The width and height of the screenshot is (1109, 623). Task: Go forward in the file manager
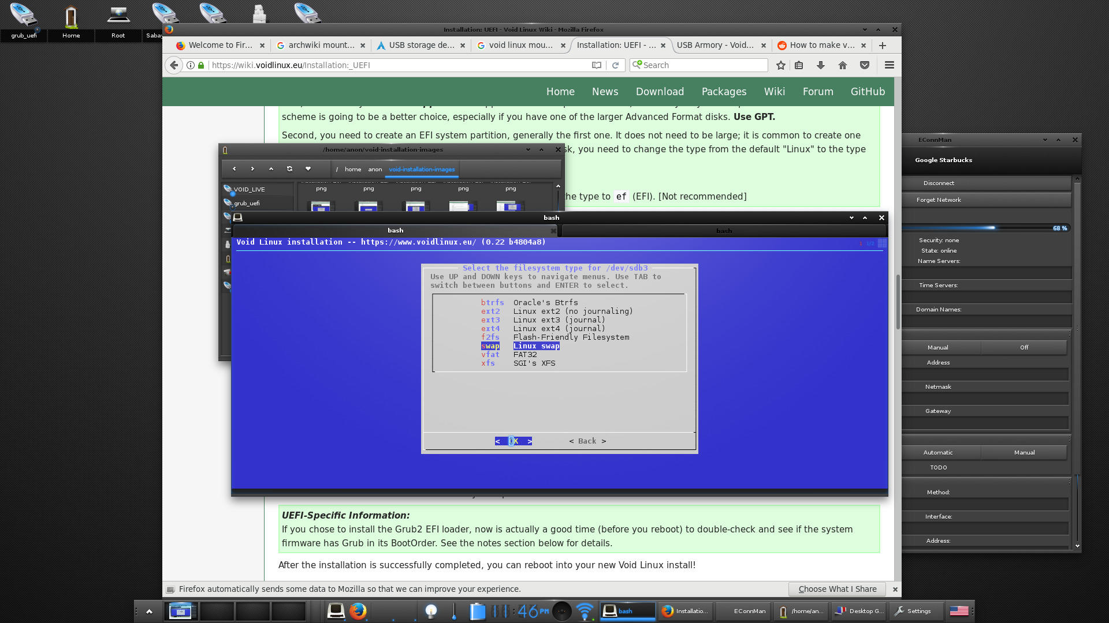point(252,169)
